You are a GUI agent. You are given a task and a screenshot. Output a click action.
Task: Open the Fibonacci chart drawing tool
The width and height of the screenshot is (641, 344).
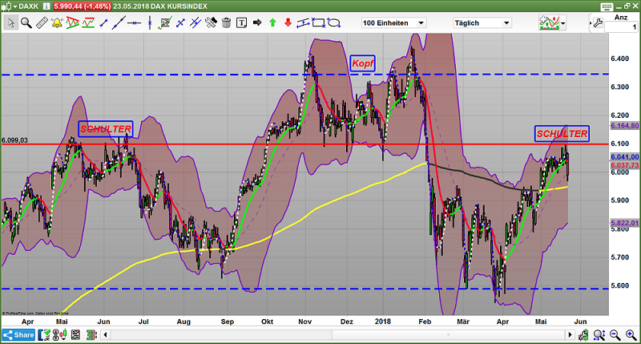(x=165, y=23)
